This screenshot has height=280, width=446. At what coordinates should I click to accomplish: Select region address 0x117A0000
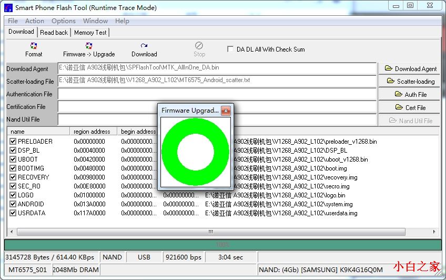point(89,213)
